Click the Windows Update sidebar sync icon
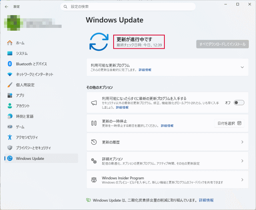This screenshot has height=210, width=256. click(10, 158)
